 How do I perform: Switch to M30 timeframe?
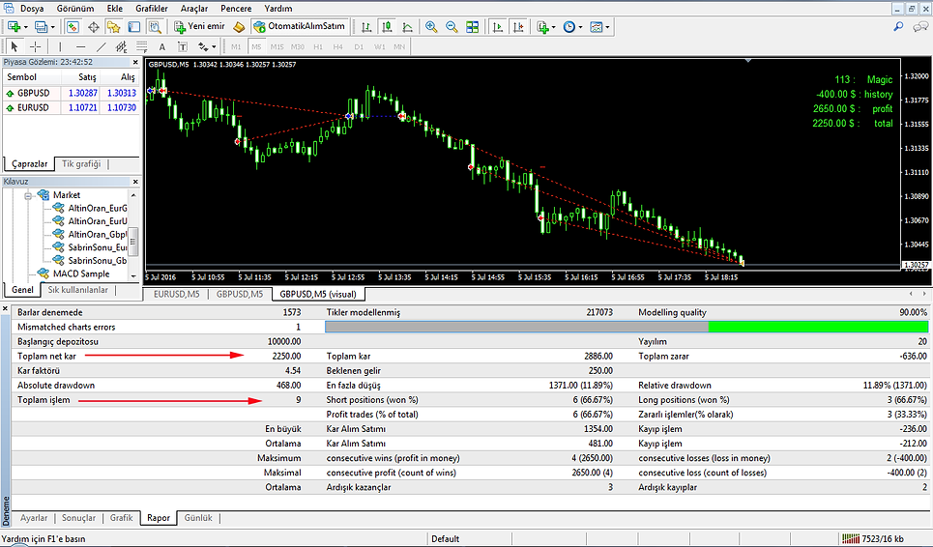[x=298, y=46]
